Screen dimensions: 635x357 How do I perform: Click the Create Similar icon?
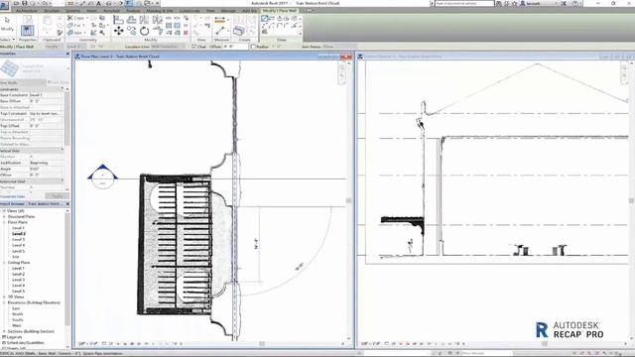pos(238,31)
